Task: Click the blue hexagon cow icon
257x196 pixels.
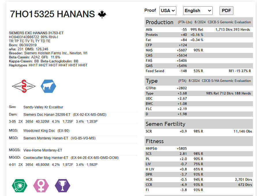Action: pyautogui.click(x=48, y=86)
